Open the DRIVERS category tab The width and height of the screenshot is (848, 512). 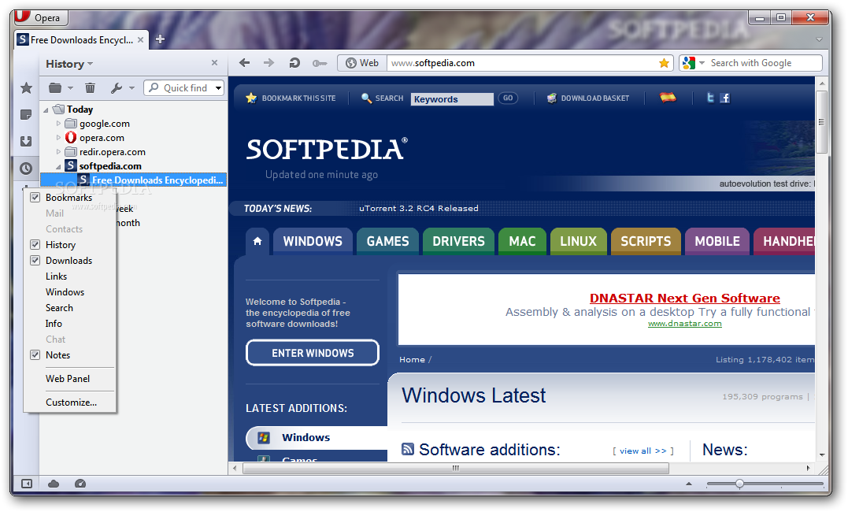(x=458, y=241)
